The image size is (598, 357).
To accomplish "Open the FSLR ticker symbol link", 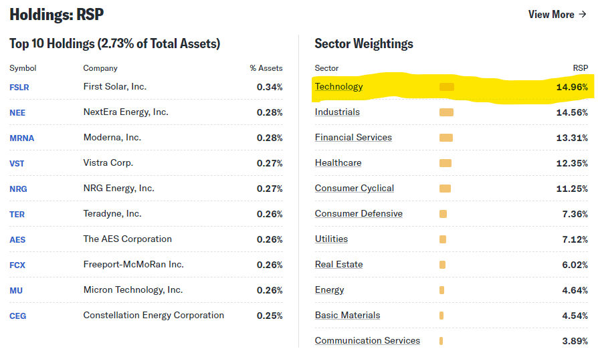I will click(19, 87).
